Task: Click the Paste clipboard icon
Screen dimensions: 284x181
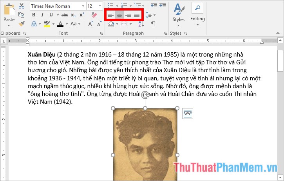Action: tap(9, 9)
